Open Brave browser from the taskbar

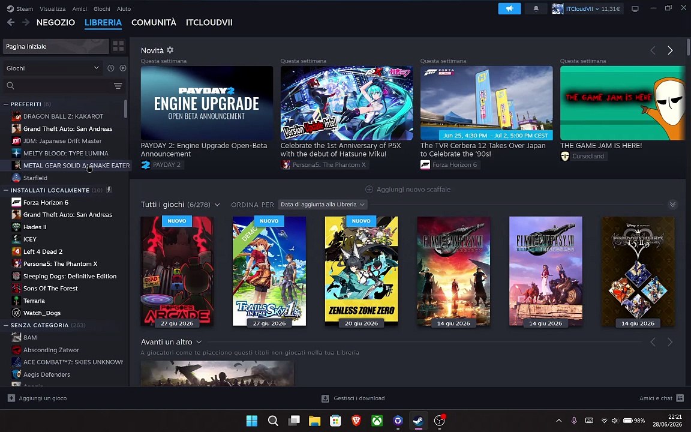[x=356, y=421]
